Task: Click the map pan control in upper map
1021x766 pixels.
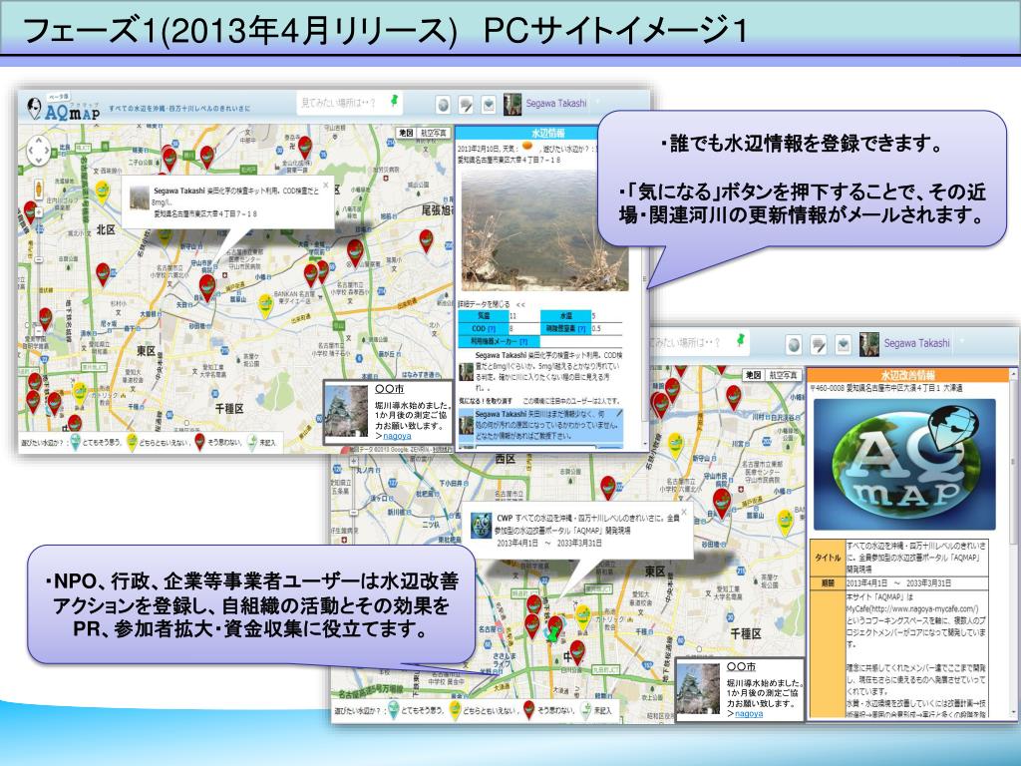Action: [x=38, y=151]
